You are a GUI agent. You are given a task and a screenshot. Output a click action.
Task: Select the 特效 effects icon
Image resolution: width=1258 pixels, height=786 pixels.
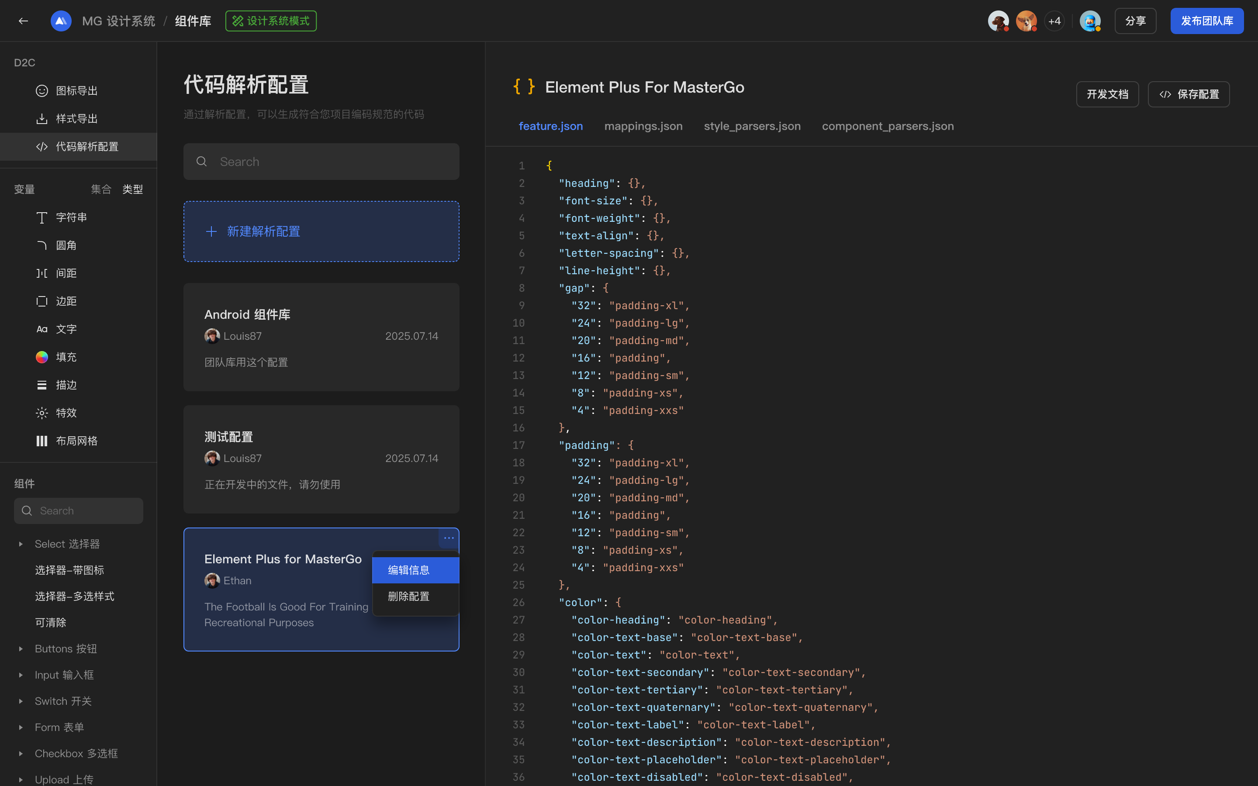click(41, 413)
